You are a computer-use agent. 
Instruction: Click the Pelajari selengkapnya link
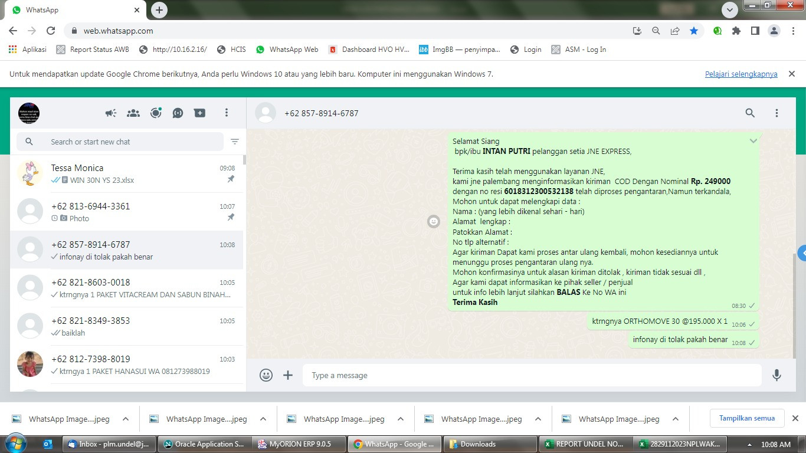click(741, 74)
